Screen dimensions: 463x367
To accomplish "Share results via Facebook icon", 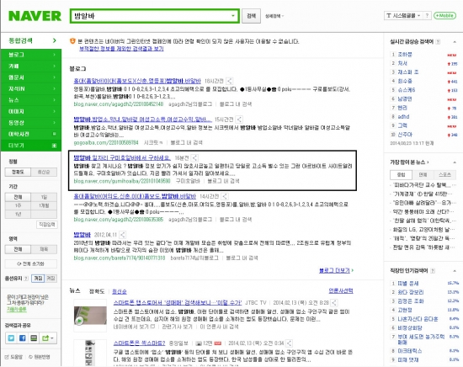I will point(23,338).
